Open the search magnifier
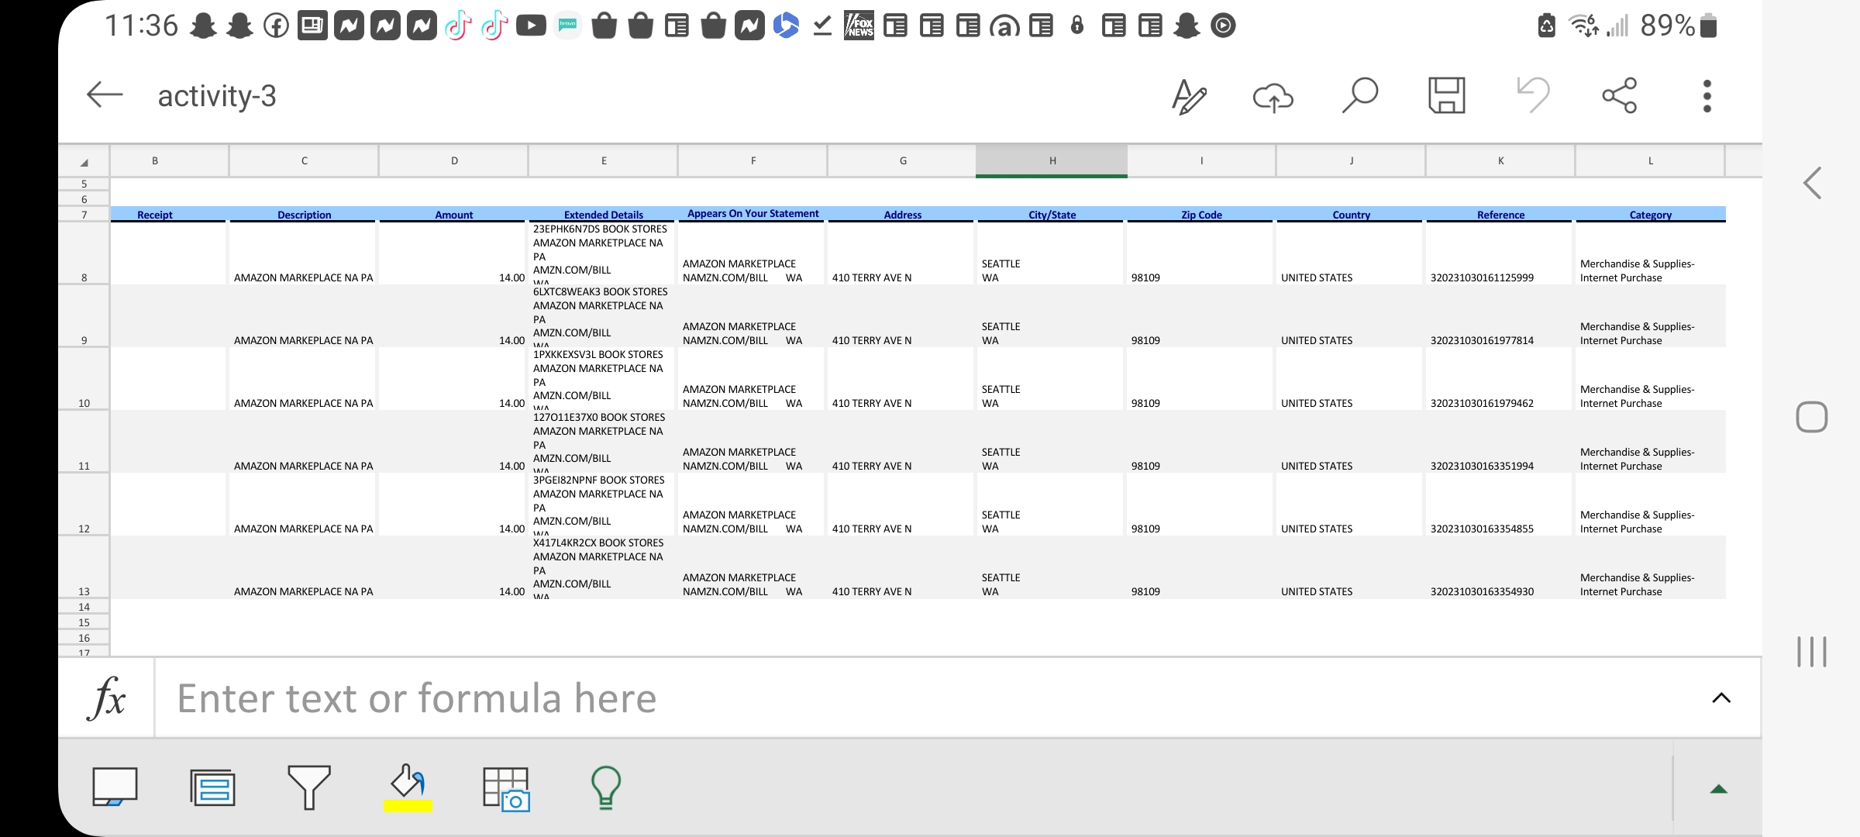Viewport: 1860px width, 837px height. (x=1359, y=95)
